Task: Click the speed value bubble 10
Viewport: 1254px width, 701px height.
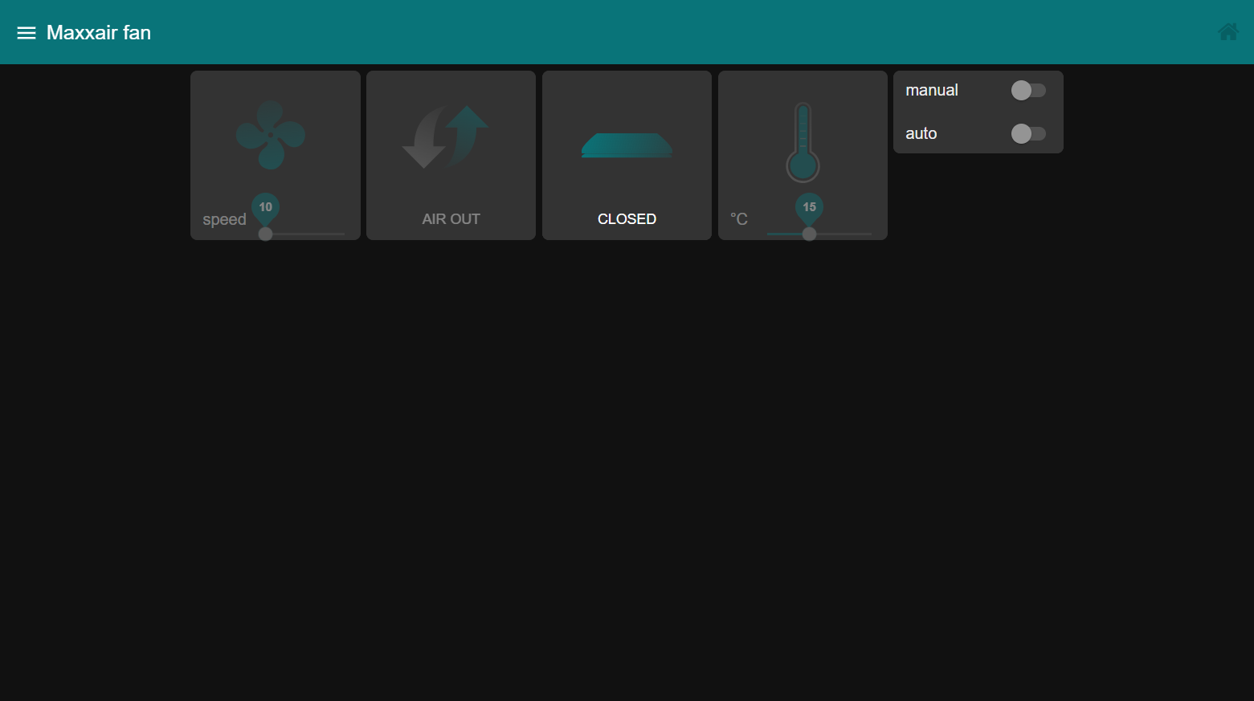Action: (266, 207)
